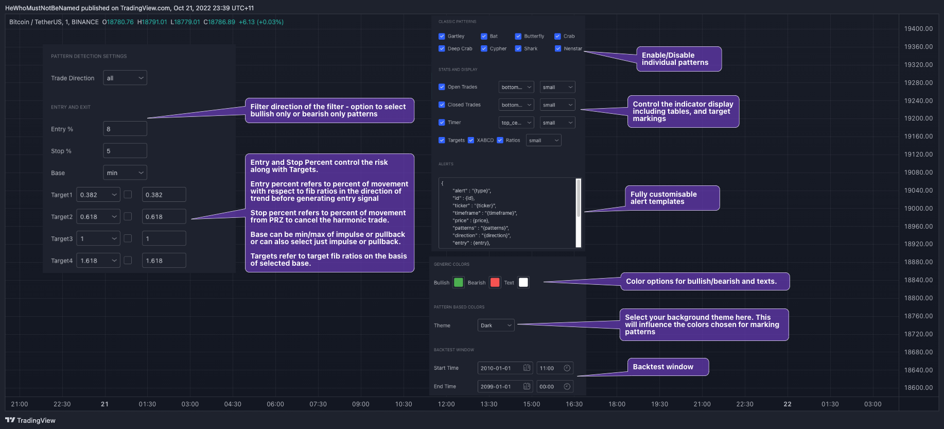Toggle the Ratios checkbox
944x429 pixels.
pyautogui.click(x=500, y=140)
